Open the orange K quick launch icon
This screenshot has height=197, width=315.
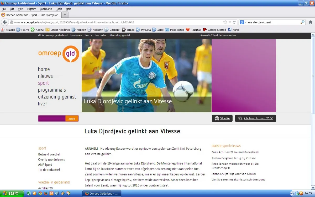51,193
